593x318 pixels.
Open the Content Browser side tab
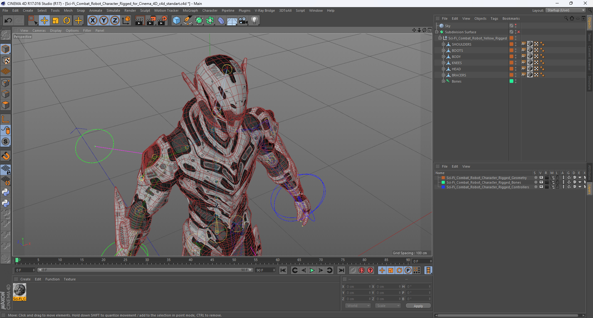[590, 58]
